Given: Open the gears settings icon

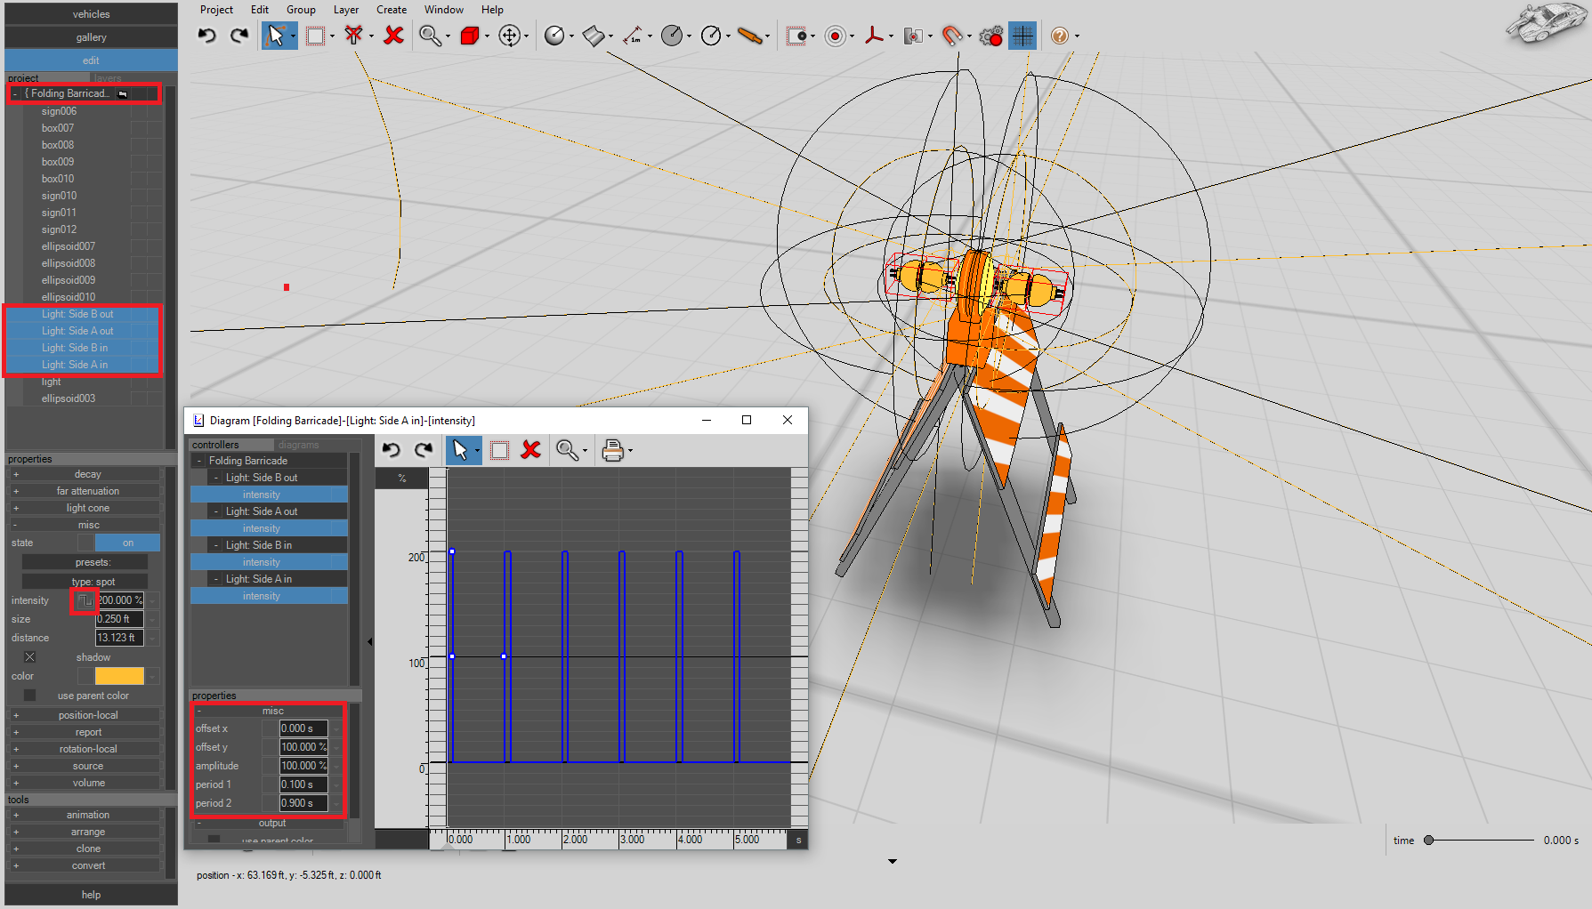Looking at the screenshot, I should click(990, 36).
